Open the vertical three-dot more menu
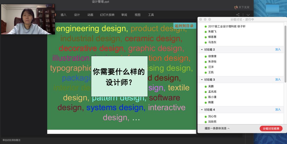The width and height of the screenshot is (287, 144). pos(243,15)
